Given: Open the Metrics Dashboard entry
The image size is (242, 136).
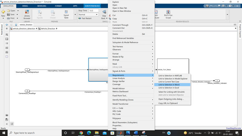Looking at the screenshot, I should click(131, 92).
